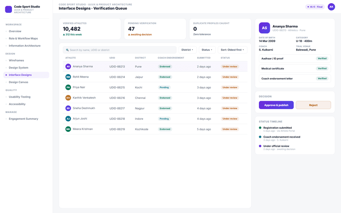Open Design Canvas
This screenshot has width=341, height=213.
point(26,82)
